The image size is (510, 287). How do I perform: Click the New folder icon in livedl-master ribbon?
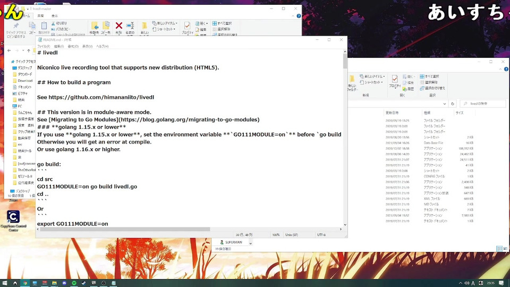[x=144, y=26]
